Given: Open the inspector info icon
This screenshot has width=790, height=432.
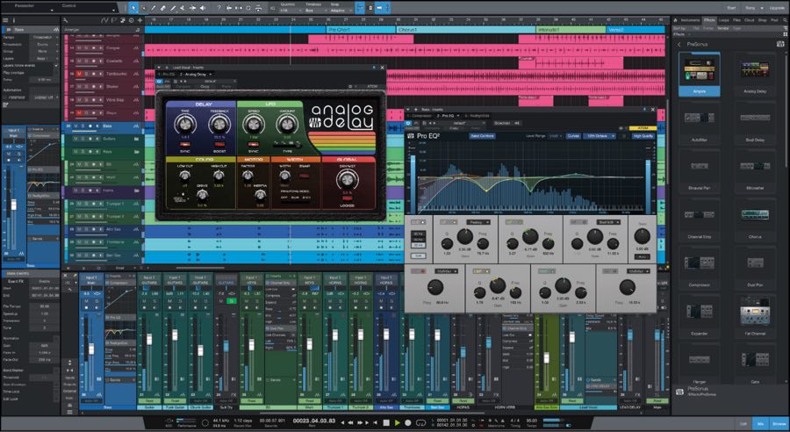Looking at the screenshot, I should click(x=13, y=21).
